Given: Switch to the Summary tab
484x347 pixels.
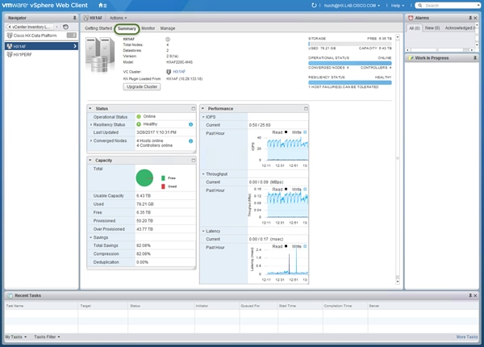Looking at the screenshot, I should click(x=127, y=28).
